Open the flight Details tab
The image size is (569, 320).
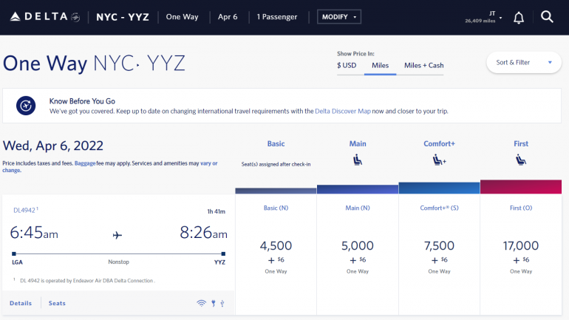click(21, 303)
